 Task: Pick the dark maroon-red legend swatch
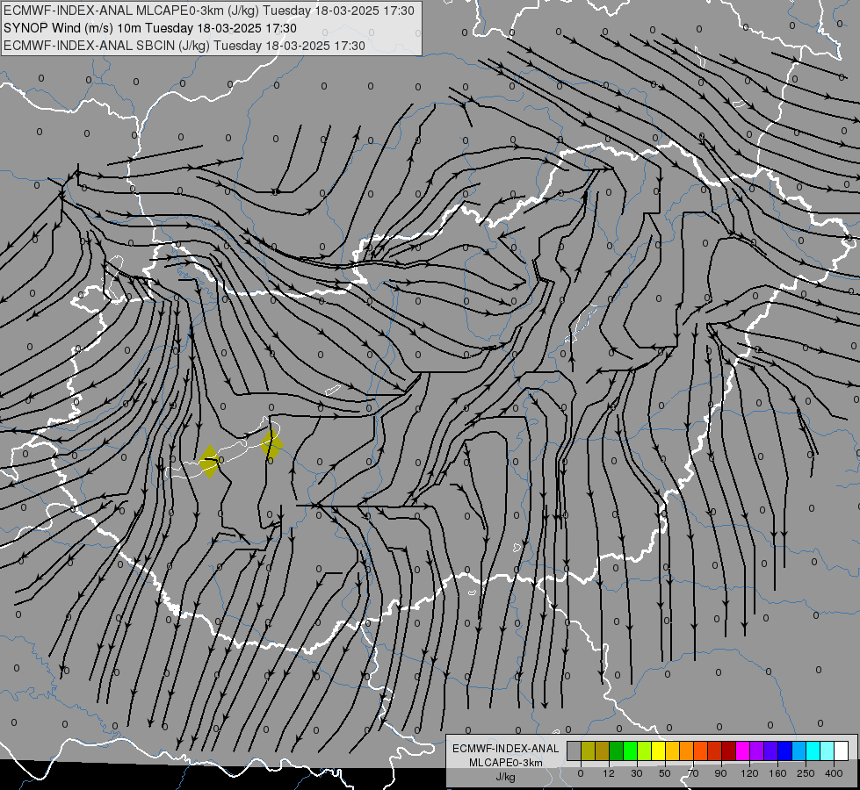click(729, 750)
